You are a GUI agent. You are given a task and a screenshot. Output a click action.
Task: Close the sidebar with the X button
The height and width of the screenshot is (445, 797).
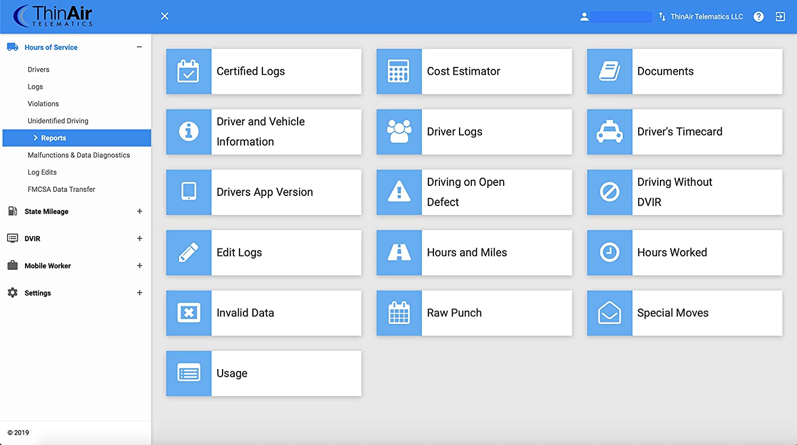[x=165, y=16]
